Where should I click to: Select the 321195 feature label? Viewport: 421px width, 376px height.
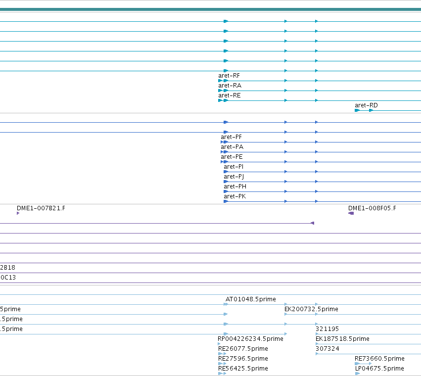point(327,329)
